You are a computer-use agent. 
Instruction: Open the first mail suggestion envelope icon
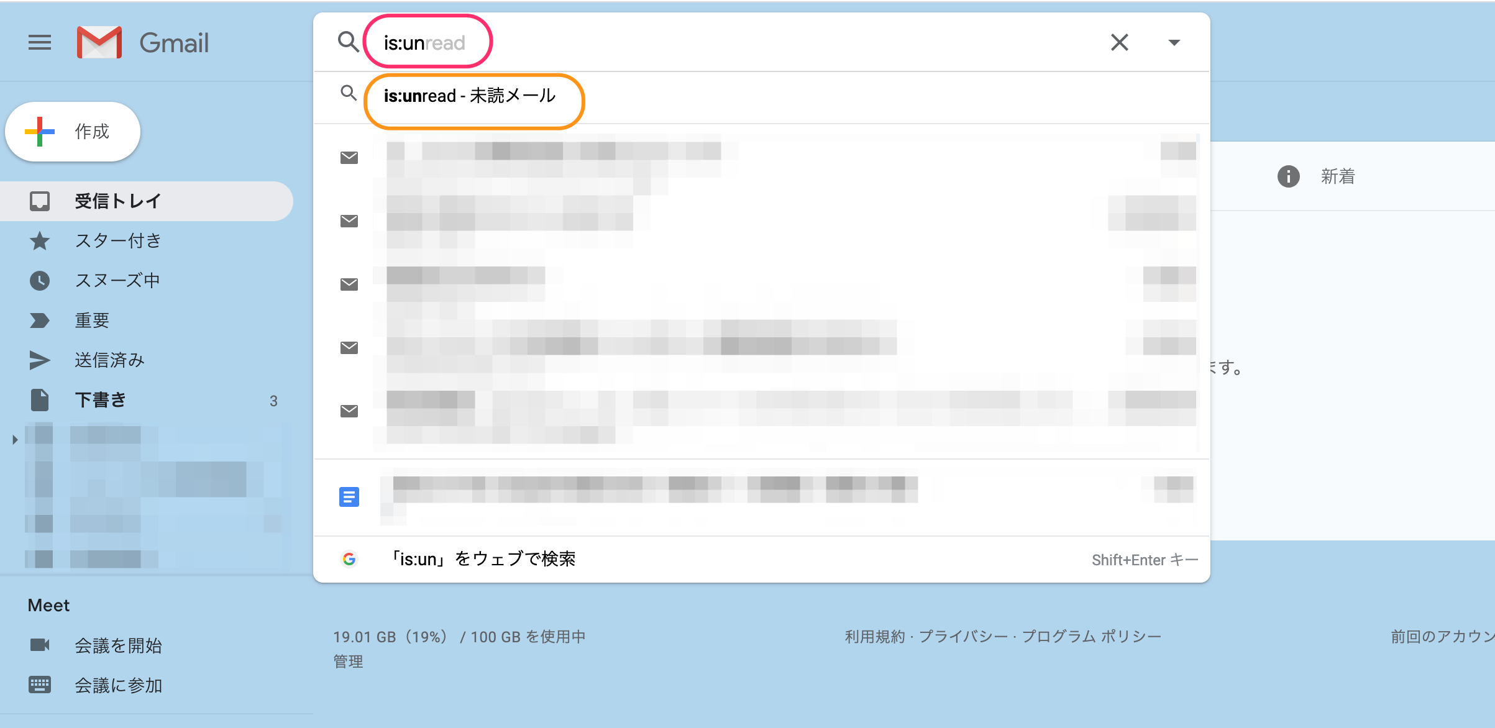point(349,158)
